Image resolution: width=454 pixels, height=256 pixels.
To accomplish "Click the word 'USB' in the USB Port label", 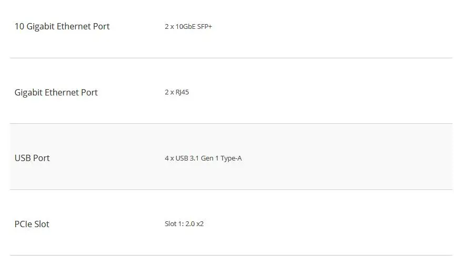I will tap(23, 158).
